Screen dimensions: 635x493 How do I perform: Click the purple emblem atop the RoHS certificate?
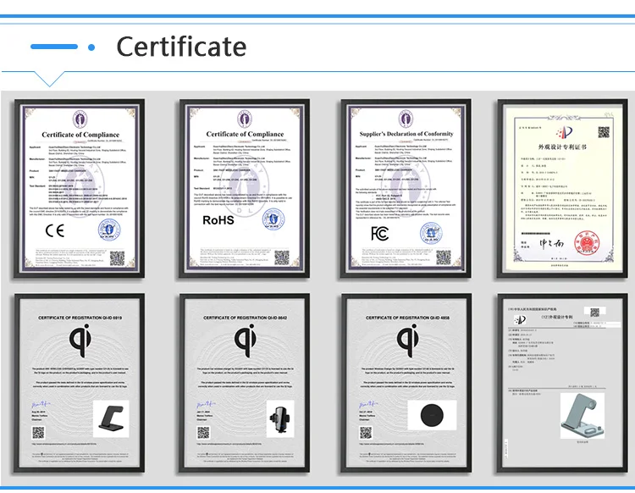click(x=245, y=119)
